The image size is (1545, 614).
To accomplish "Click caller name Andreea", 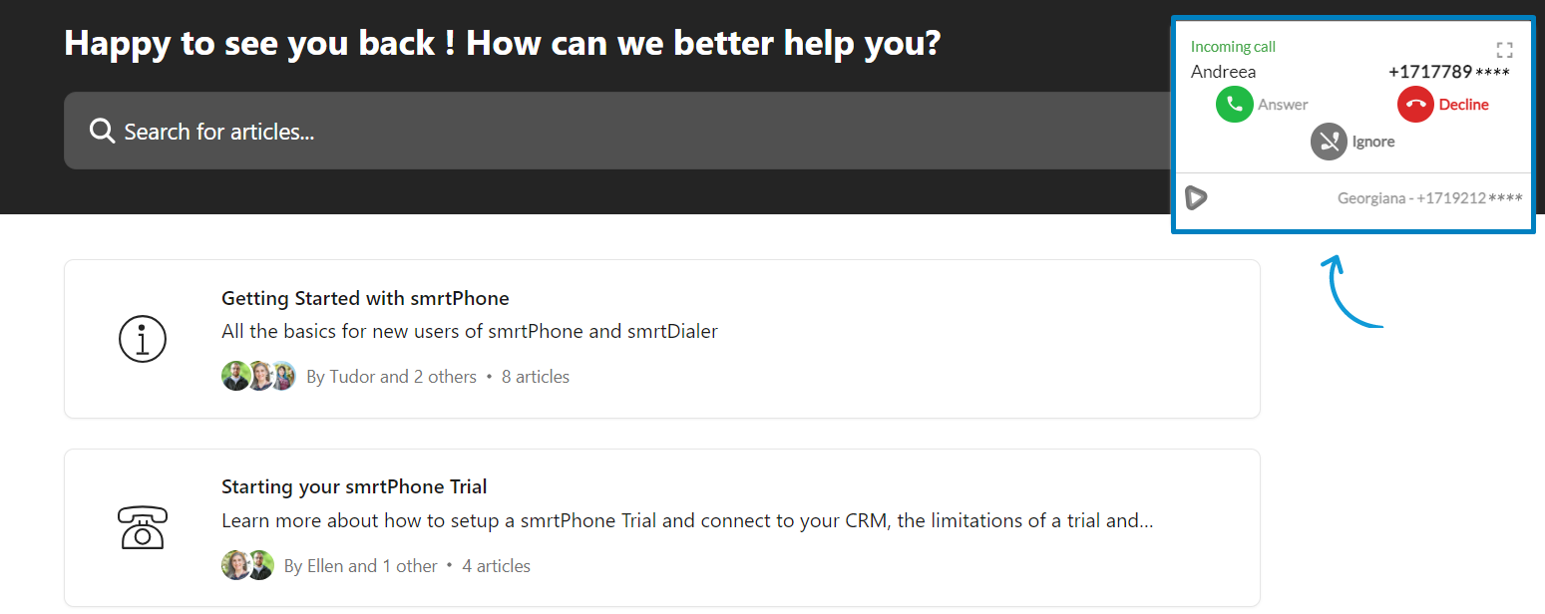I will pos(1223,72).
